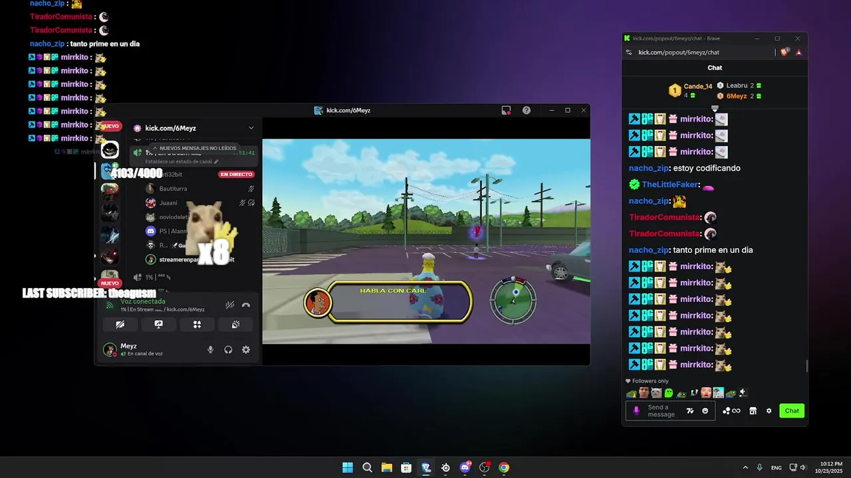Open File Explorer from taskbar
This screenshot has height=478, width=851.
click(x=386, y=467)
